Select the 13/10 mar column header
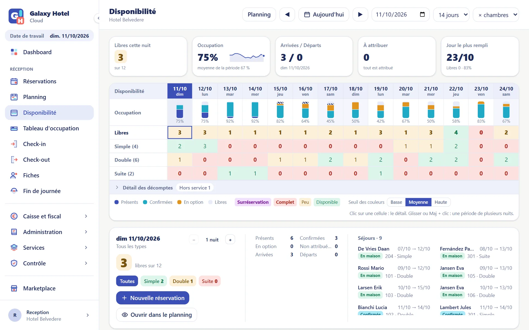The width and height of the screenshot is (529, 330). coord(230,91)
